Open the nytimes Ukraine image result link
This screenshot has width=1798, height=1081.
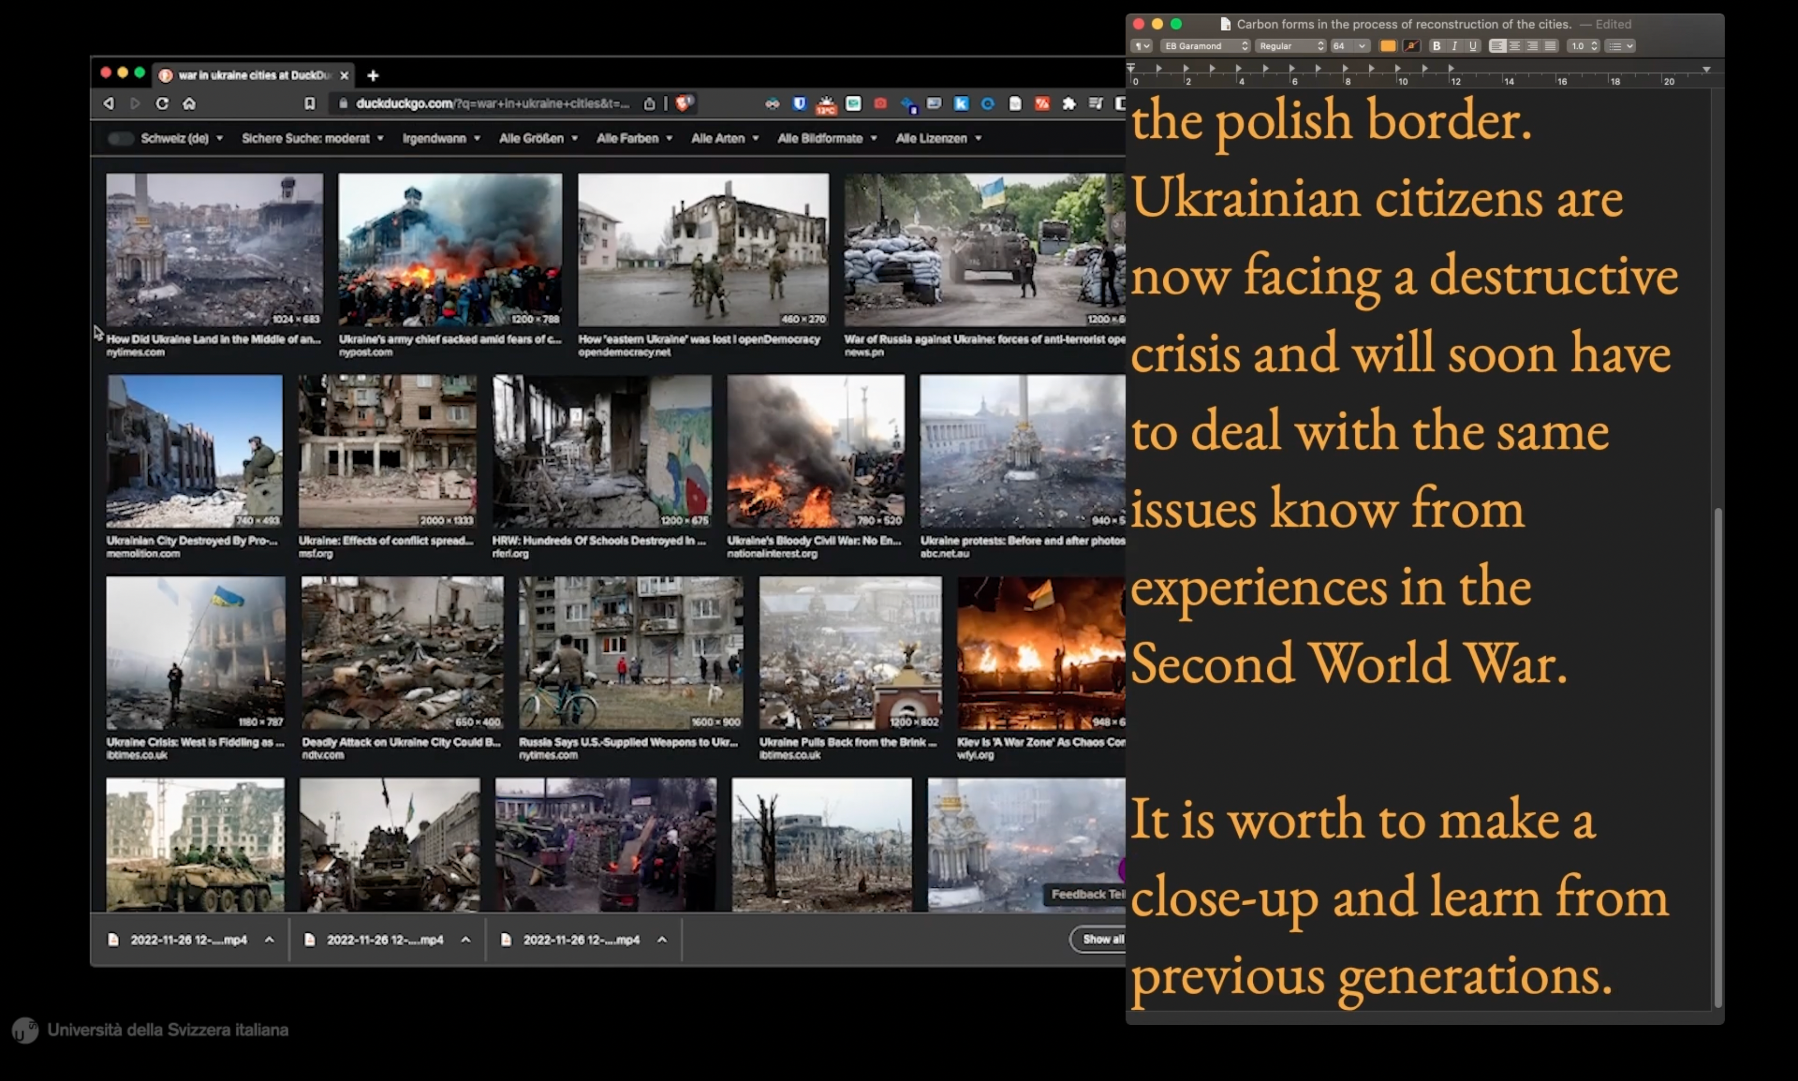[x=213, y=339]
